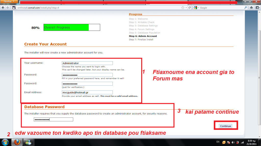The height and width of the screenshot is (146, 261).
Task: Open the Google search engine dropdown
Action: (196, 8)
